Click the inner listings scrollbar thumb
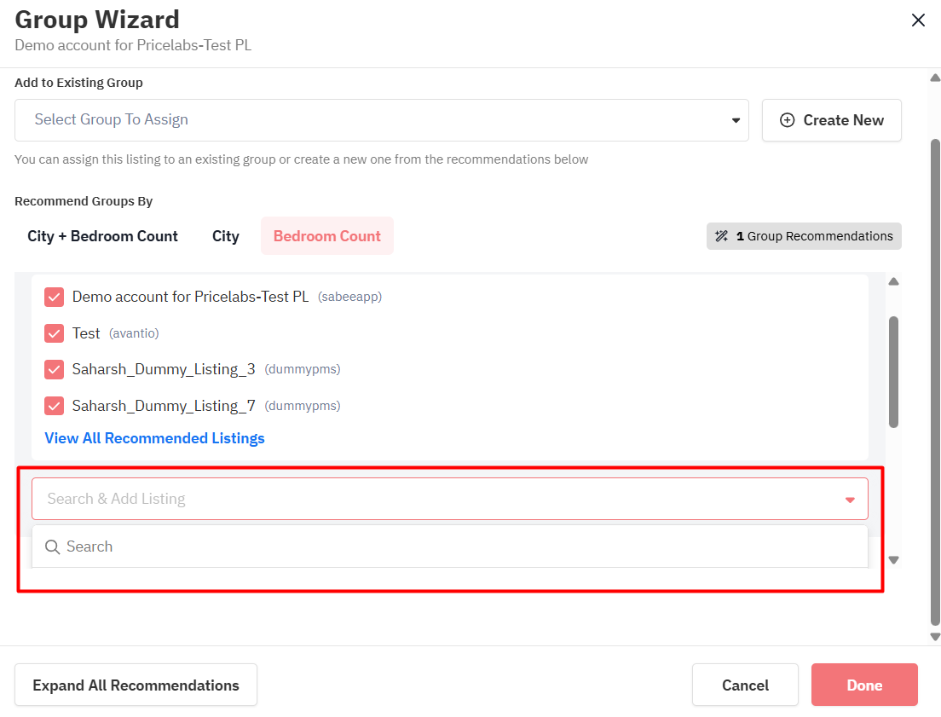 coord(893,371)
